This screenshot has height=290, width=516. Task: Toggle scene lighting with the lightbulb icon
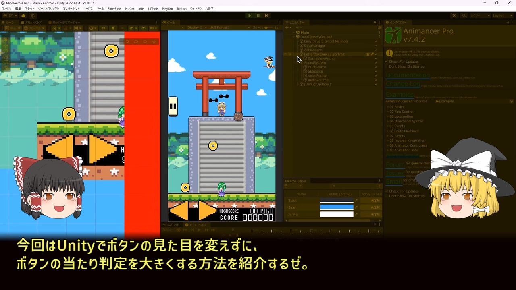[x=113, y=28]
